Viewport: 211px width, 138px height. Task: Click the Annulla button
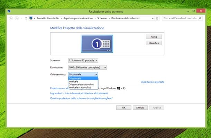click(140, 108)
